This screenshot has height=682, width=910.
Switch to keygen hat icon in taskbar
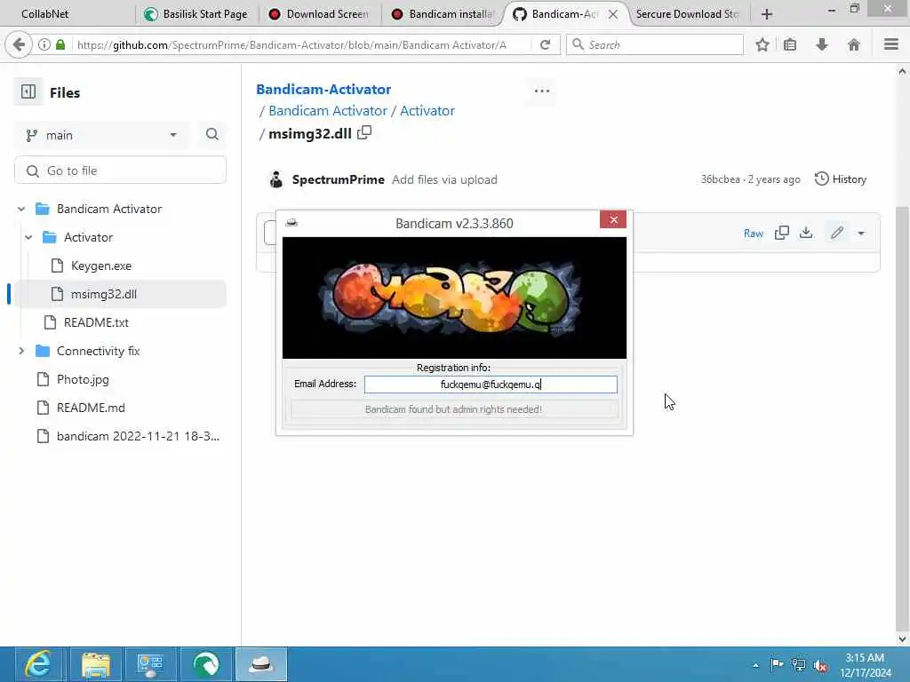tap(261, 664)
